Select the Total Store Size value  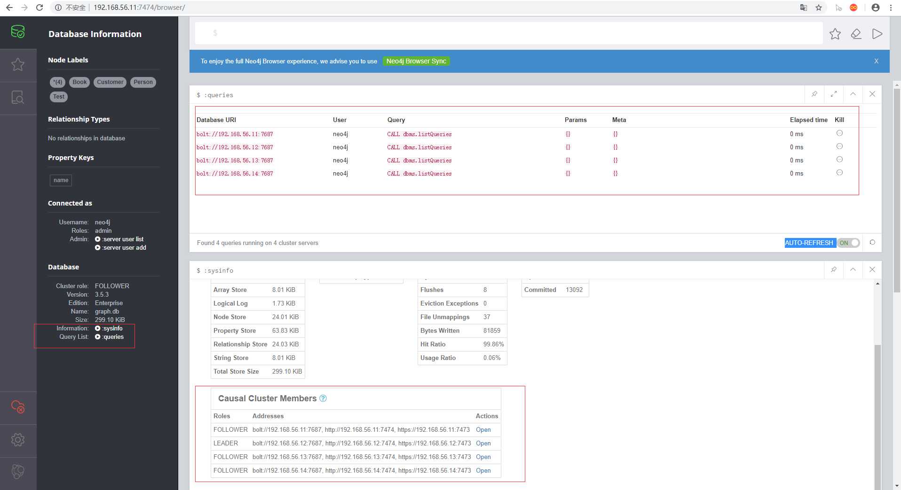tap(287, 372)
